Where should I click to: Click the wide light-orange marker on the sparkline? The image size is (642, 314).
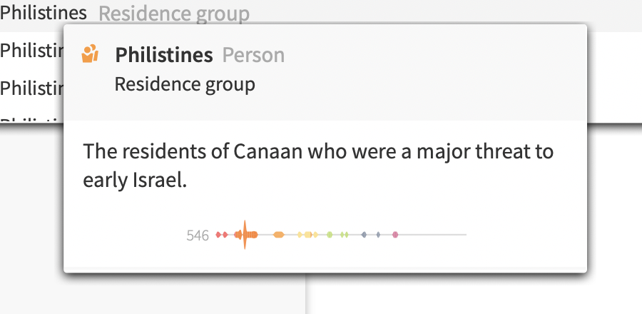279,234
